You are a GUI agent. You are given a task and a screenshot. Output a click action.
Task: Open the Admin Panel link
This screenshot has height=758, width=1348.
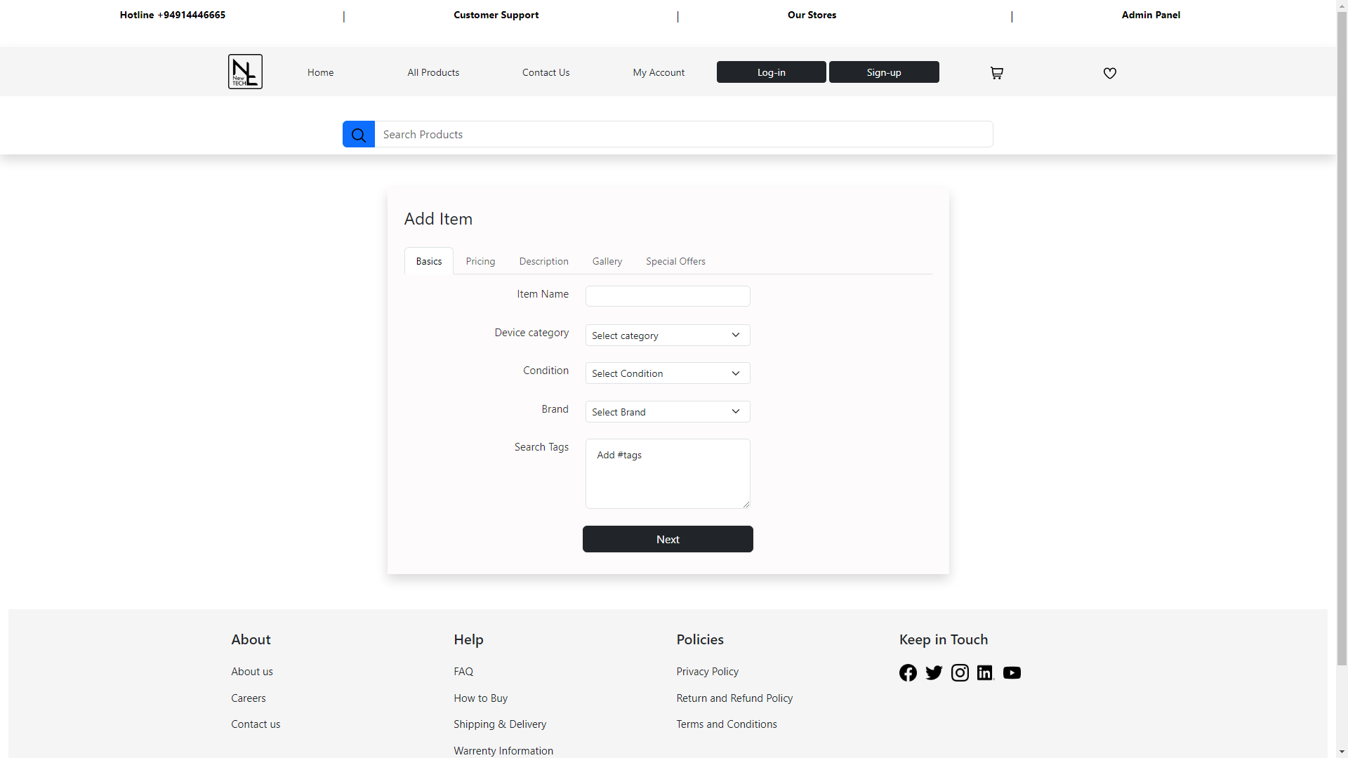1150,15
